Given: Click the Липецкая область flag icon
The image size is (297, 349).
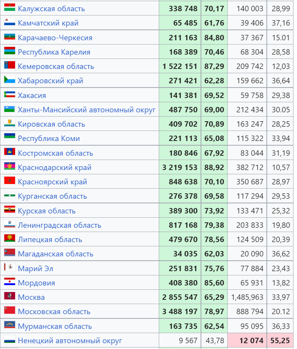Looking at the screenshot, I should pos(10,238).
